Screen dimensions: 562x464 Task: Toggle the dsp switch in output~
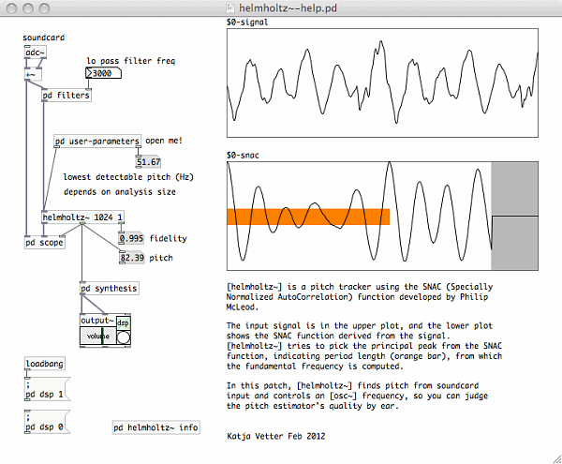click(x=123, y=337)
